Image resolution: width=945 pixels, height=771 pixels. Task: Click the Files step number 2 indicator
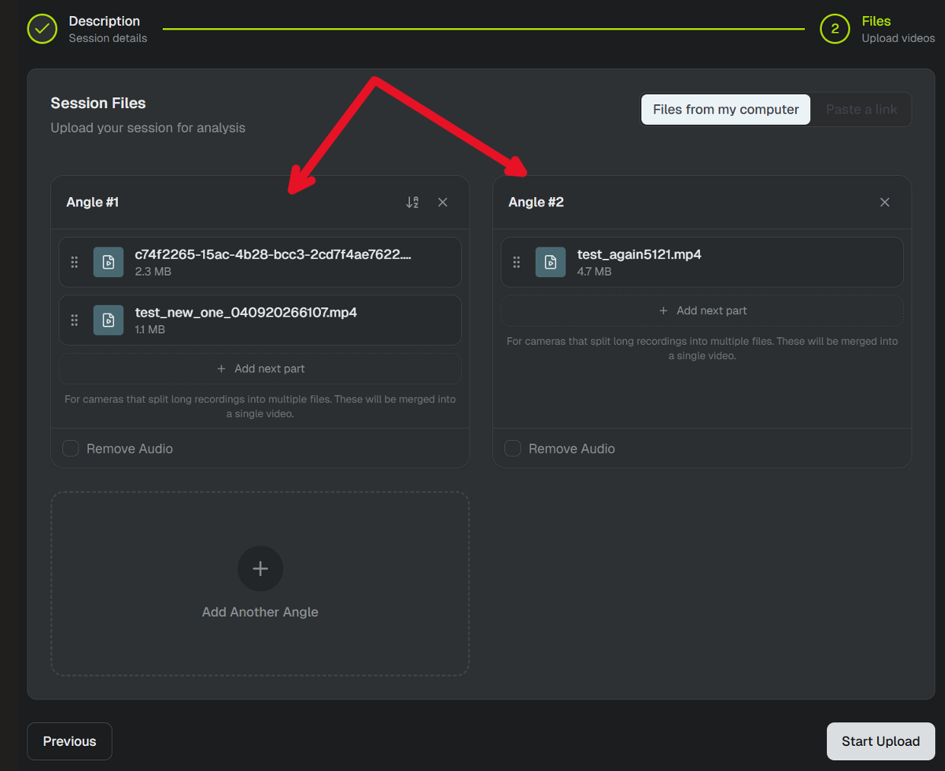835,29
